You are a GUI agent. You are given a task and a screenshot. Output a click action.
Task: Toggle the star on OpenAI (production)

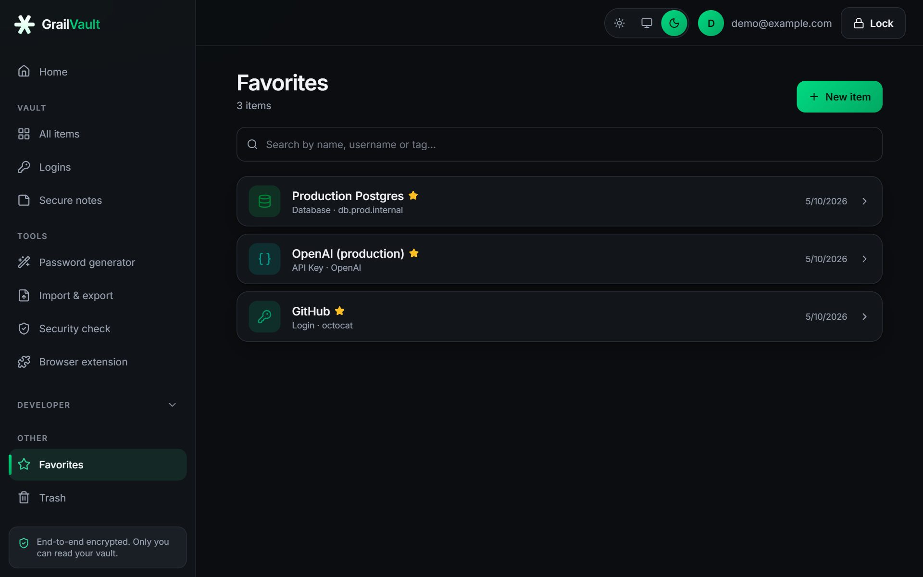coord(414,253)
